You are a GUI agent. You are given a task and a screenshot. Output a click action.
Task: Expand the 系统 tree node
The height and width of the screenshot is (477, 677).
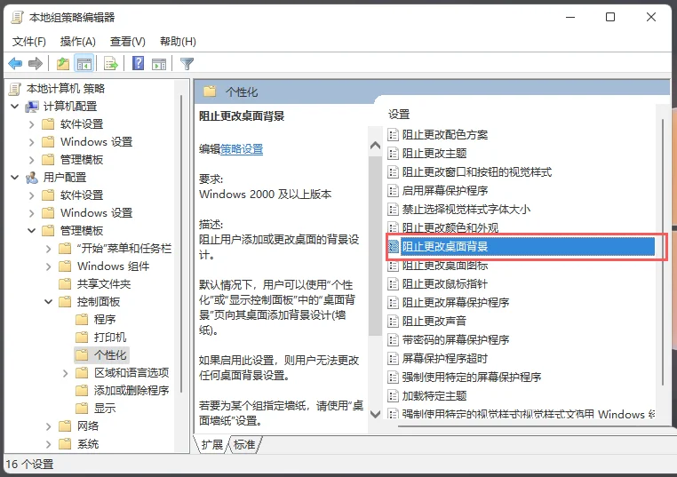click(48, 444)
